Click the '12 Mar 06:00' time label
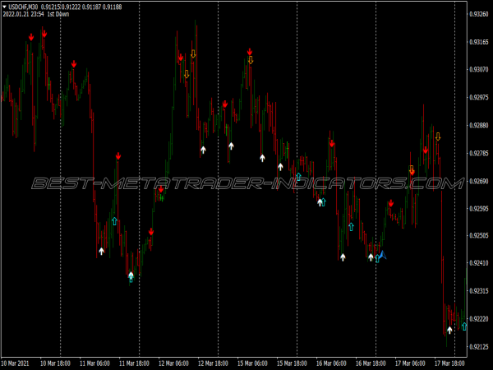Image resolution: width=493 pixels, height=370 pixels. pyautogui.click(x=173, y=363)
